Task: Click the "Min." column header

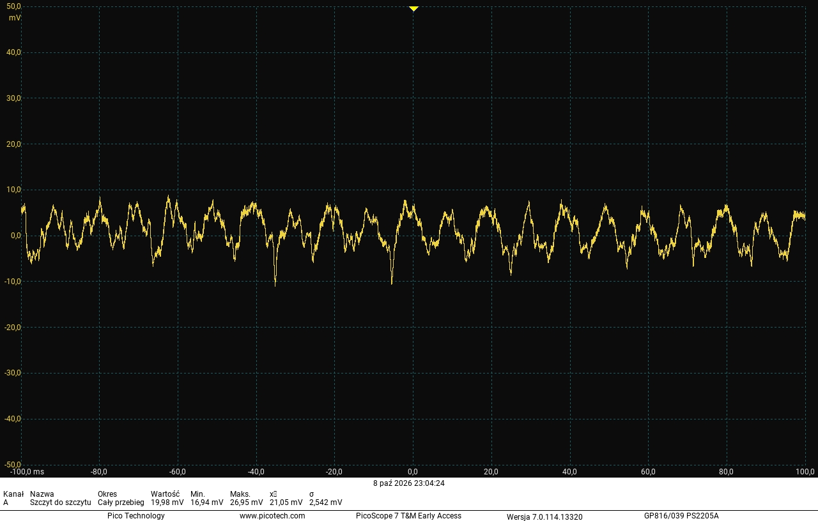Action: (x=197, y=494)
